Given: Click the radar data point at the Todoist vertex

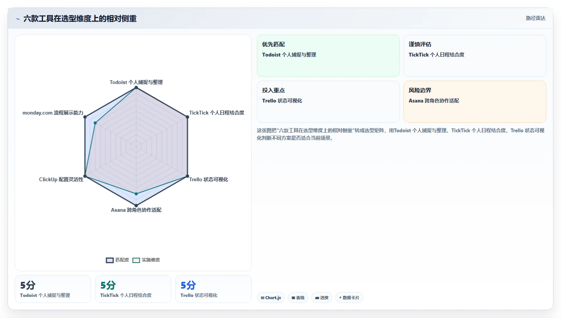Looking at the screenshot, I should (x=136, y=88).
